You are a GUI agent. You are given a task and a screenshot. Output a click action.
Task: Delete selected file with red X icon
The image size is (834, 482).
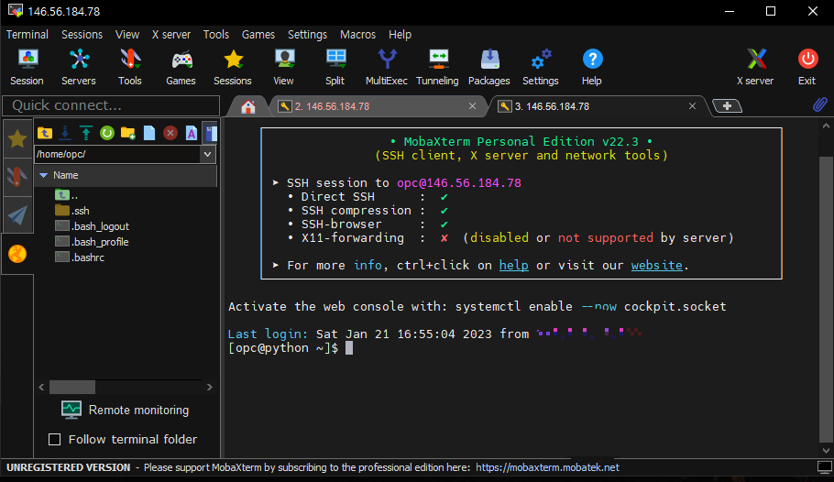coord(170,133)
